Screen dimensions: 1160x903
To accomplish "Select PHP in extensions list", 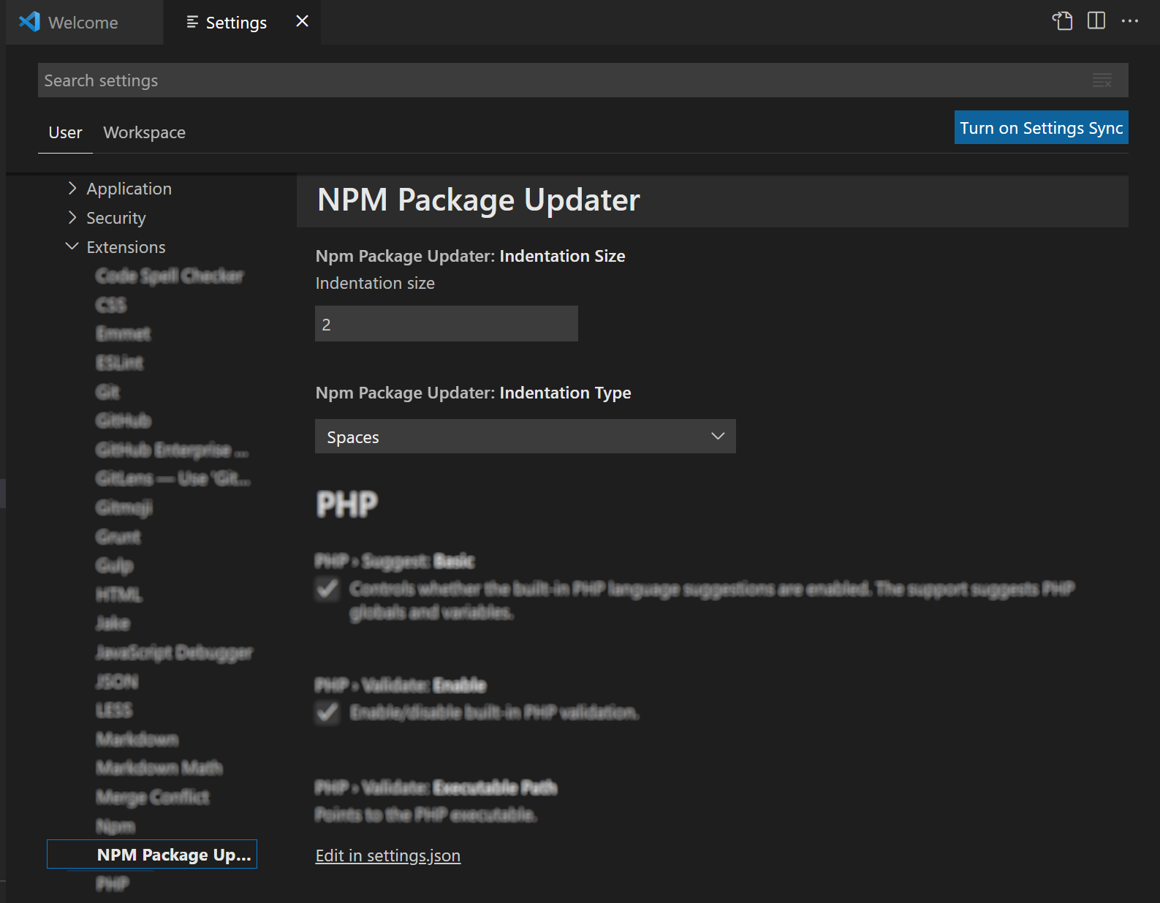I will pos(113,884).
